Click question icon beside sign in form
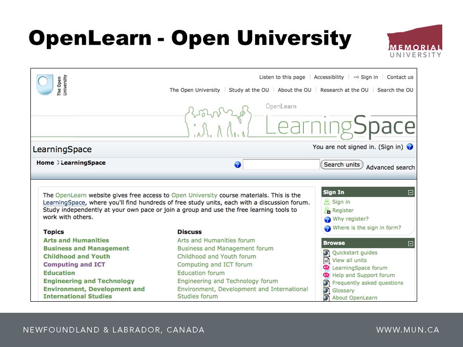The image size is (463, 347). (327, 228)
